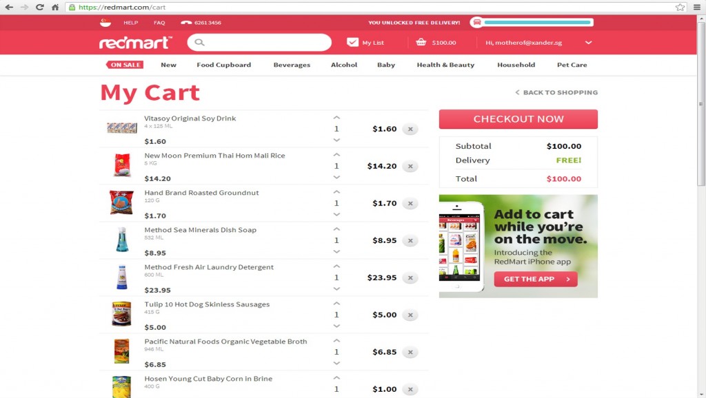Click the My List link text

373,43
